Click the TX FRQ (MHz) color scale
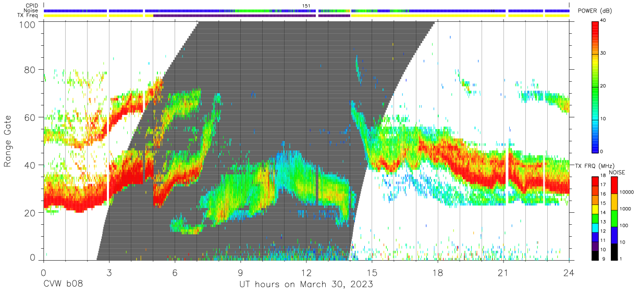The image size is (640, 295). (x=595, y=217)
